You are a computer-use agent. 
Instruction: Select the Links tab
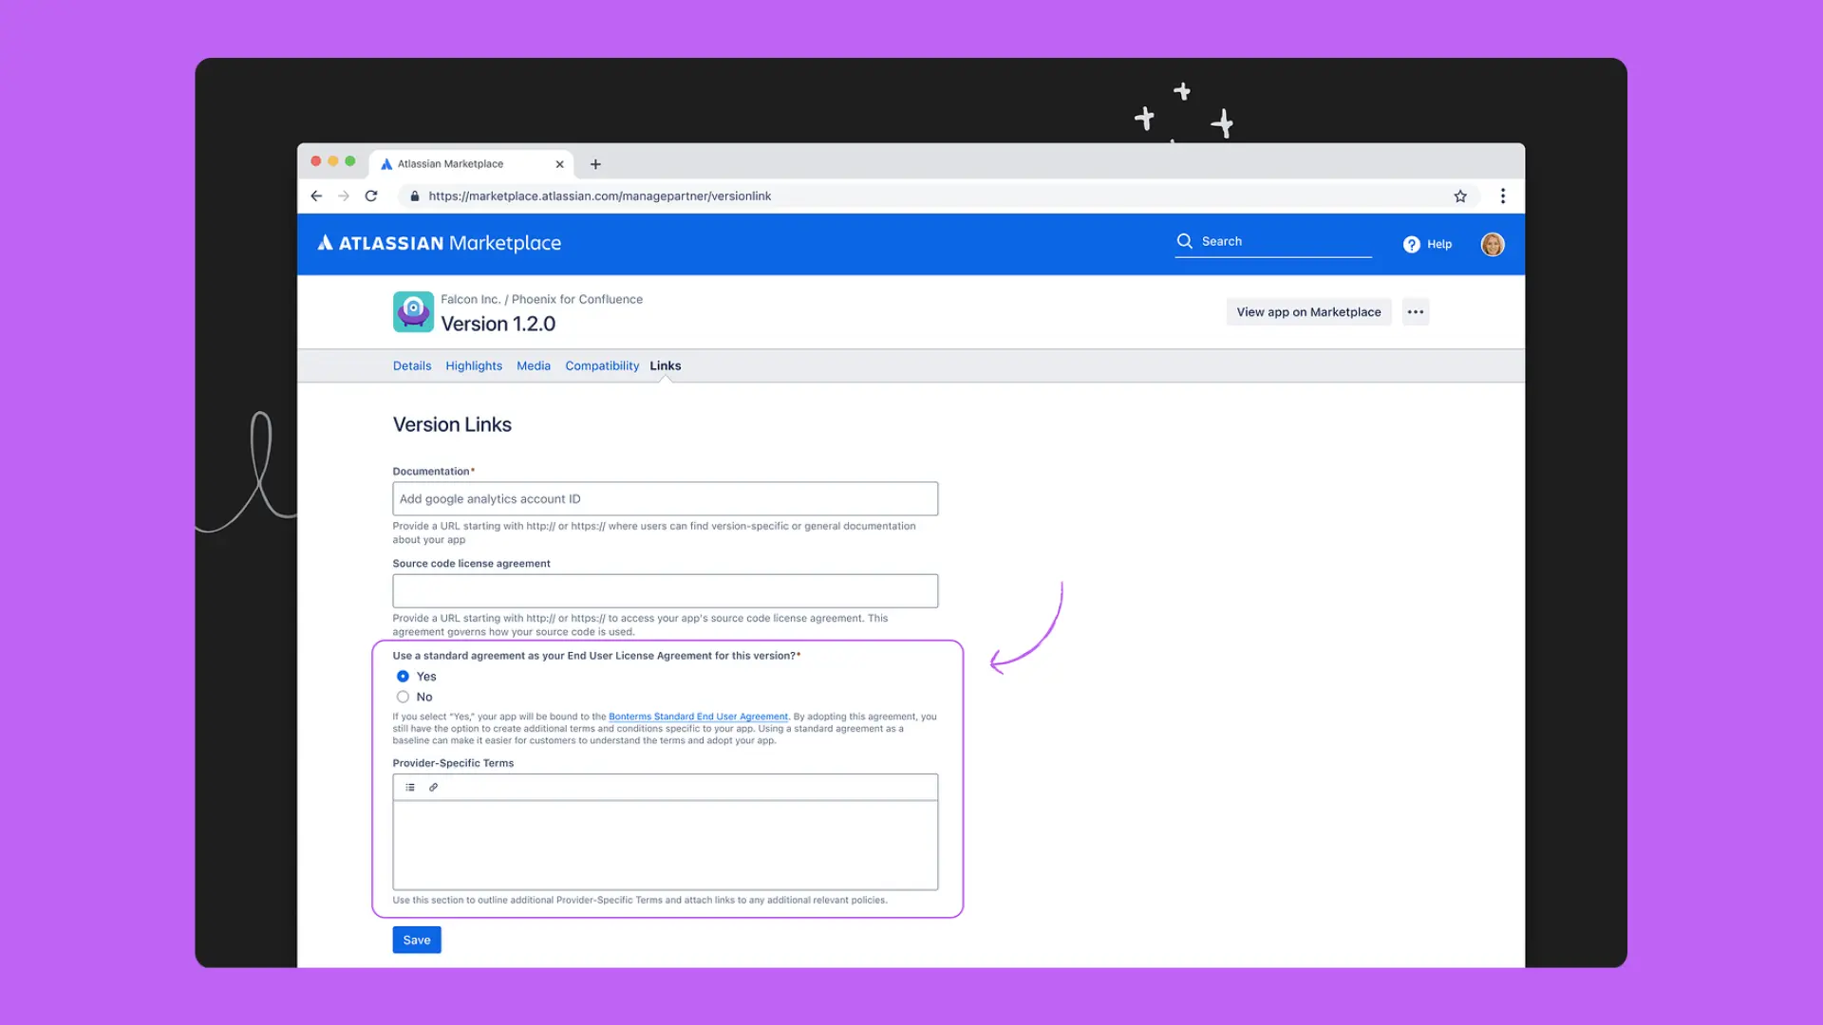point(666,366)
